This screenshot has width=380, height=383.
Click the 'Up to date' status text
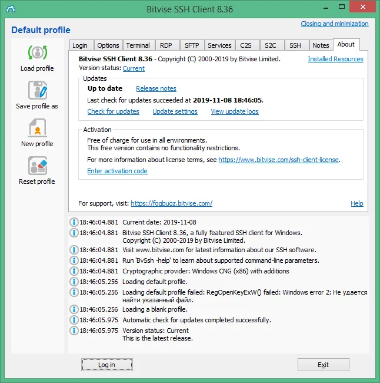pos(105,88)
